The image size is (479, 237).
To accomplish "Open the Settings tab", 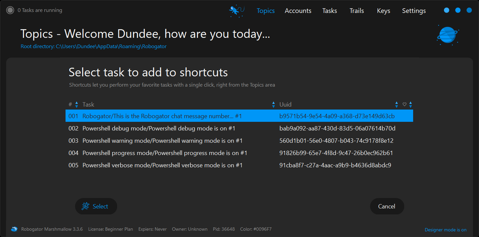I will [x=414, y=11].
